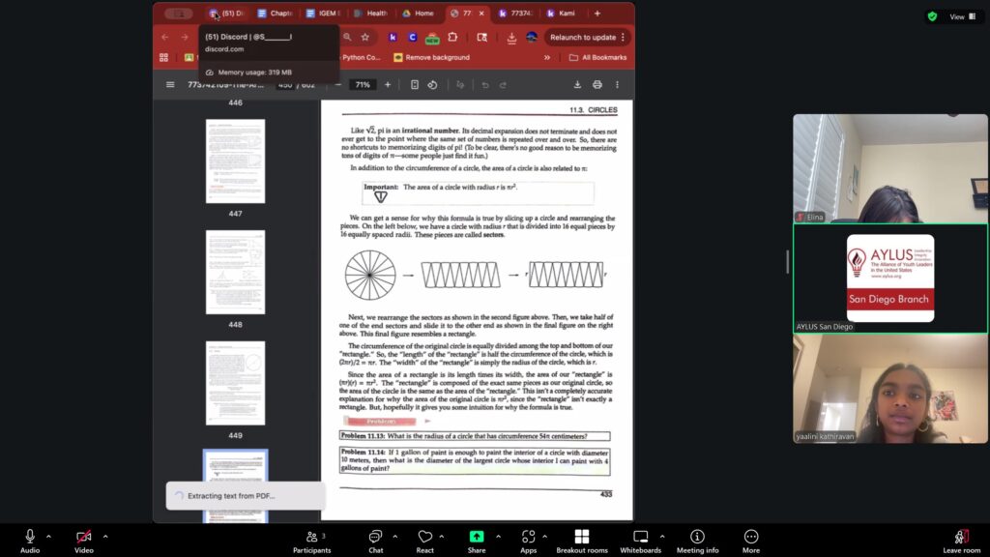Expand audio options caret
The image size is (990, 557).
(x=50, y=536)
